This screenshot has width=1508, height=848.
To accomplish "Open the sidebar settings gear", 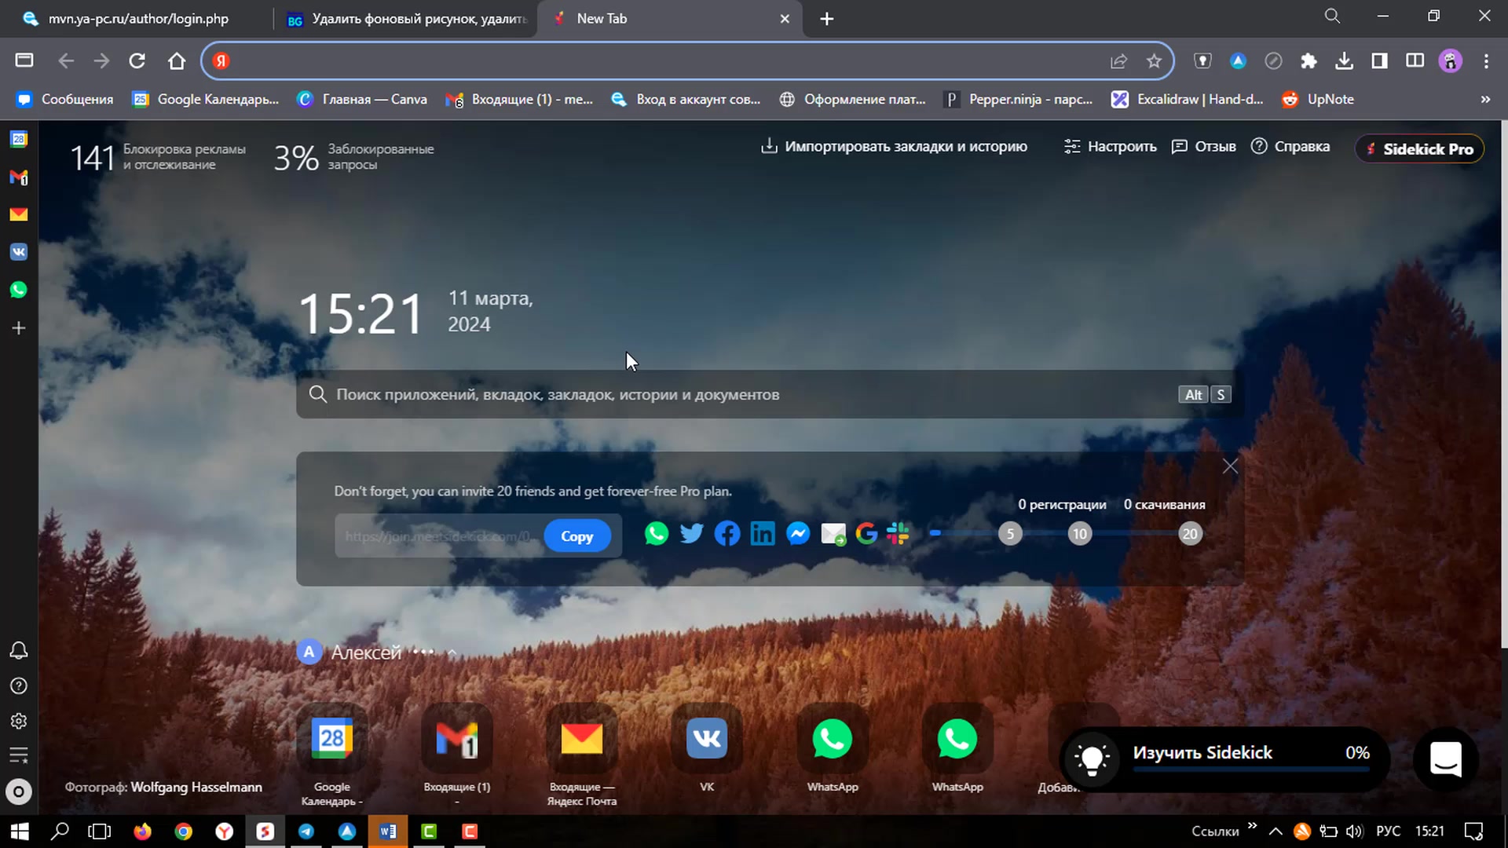I will click(19, 721).
